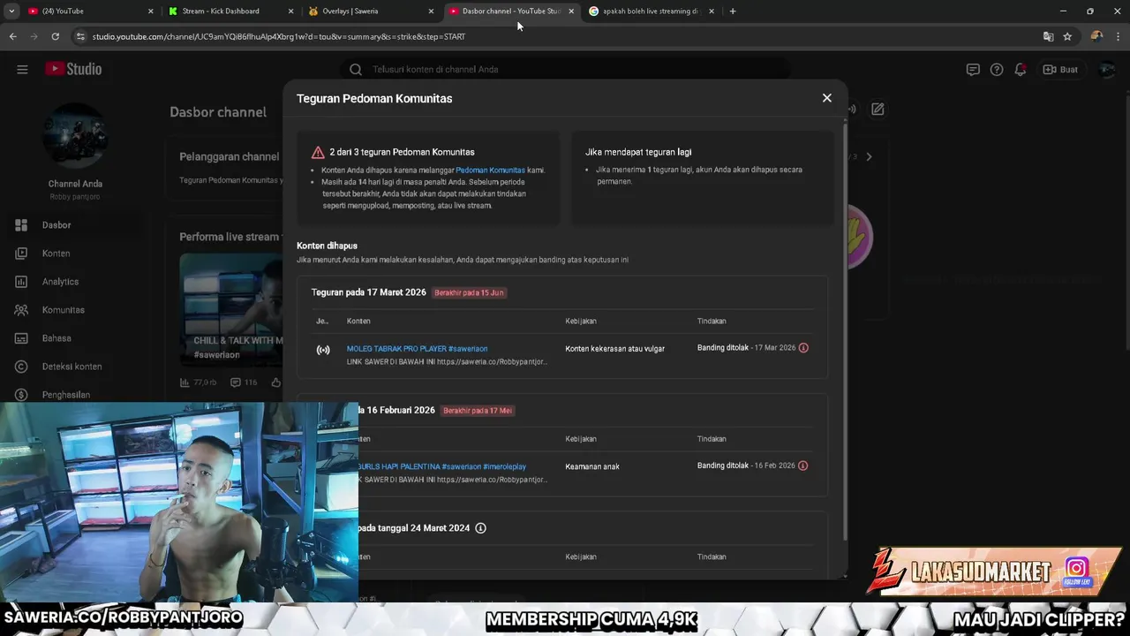Click the Berakhir pada 15 Jun badge
Screen dimensions: 1130x636
(469, 292)
